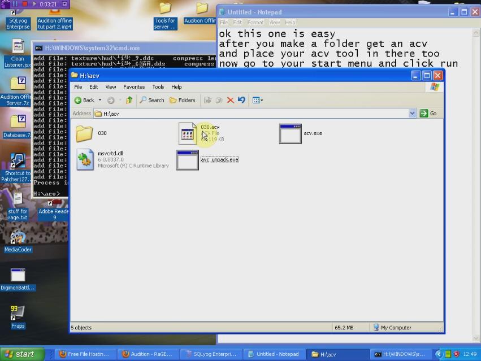This screenshot has width=481, height=361.
Task: Click Notepad scrollbar up arrow
Action: pos(476,33)
